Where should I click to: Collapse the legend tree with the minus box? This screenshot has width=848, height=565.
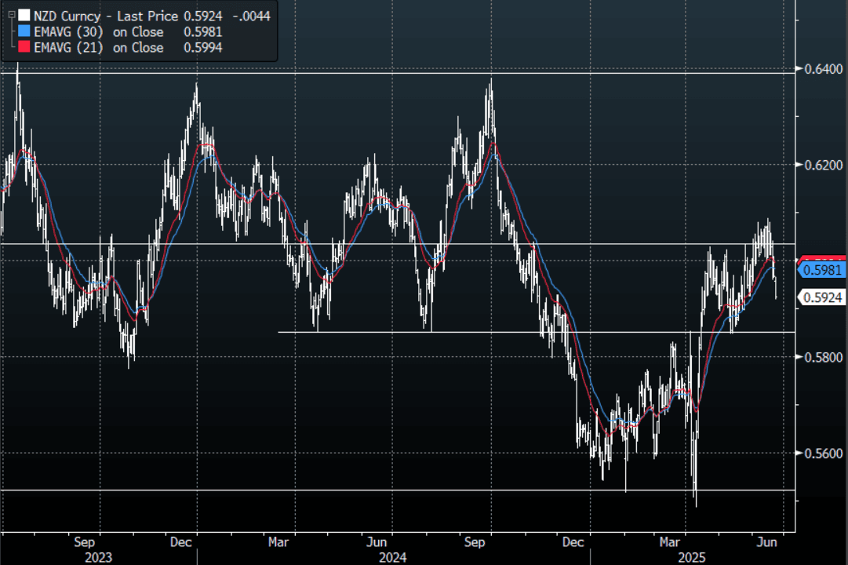coord(11,16)
